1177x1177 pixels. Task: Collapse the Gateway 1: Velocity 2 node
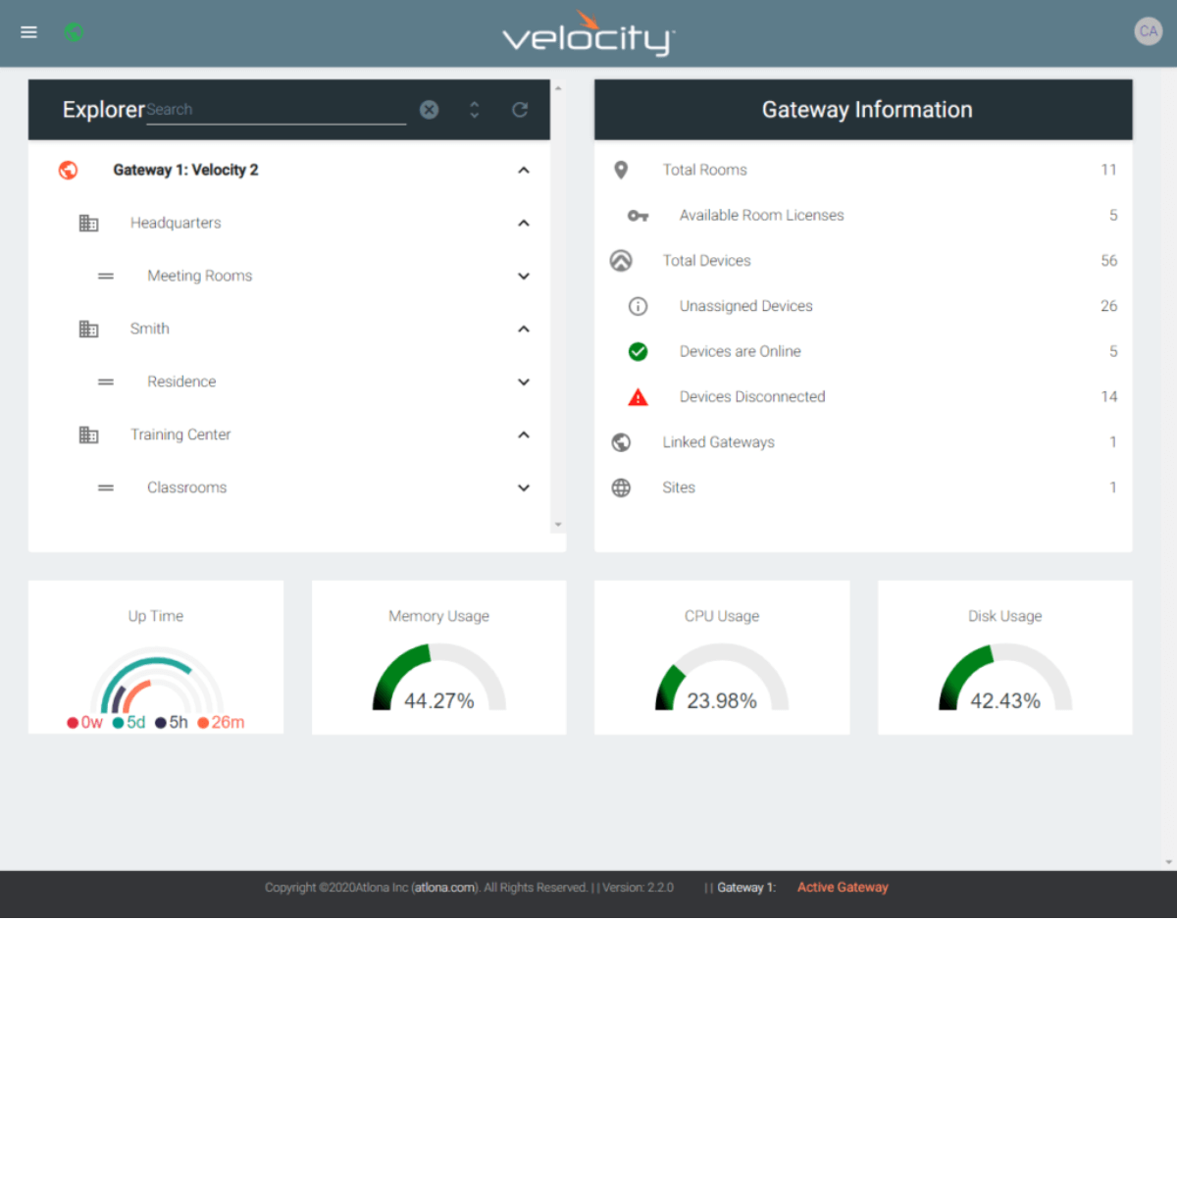[x=524, y=171]
